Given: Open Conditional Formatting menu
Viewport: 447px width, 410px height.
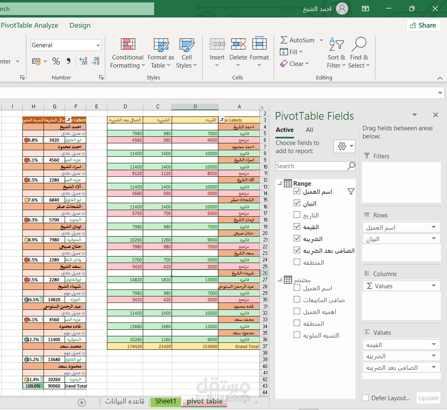Looking at the screenshot, I should 127,53.
